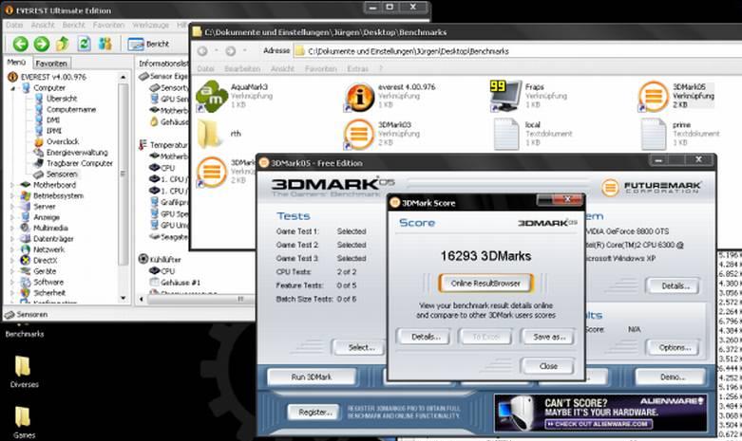This screenshot has height=441, width=742.
Task: Click the Run 3DMark button
Action: [x=312, y=377]
